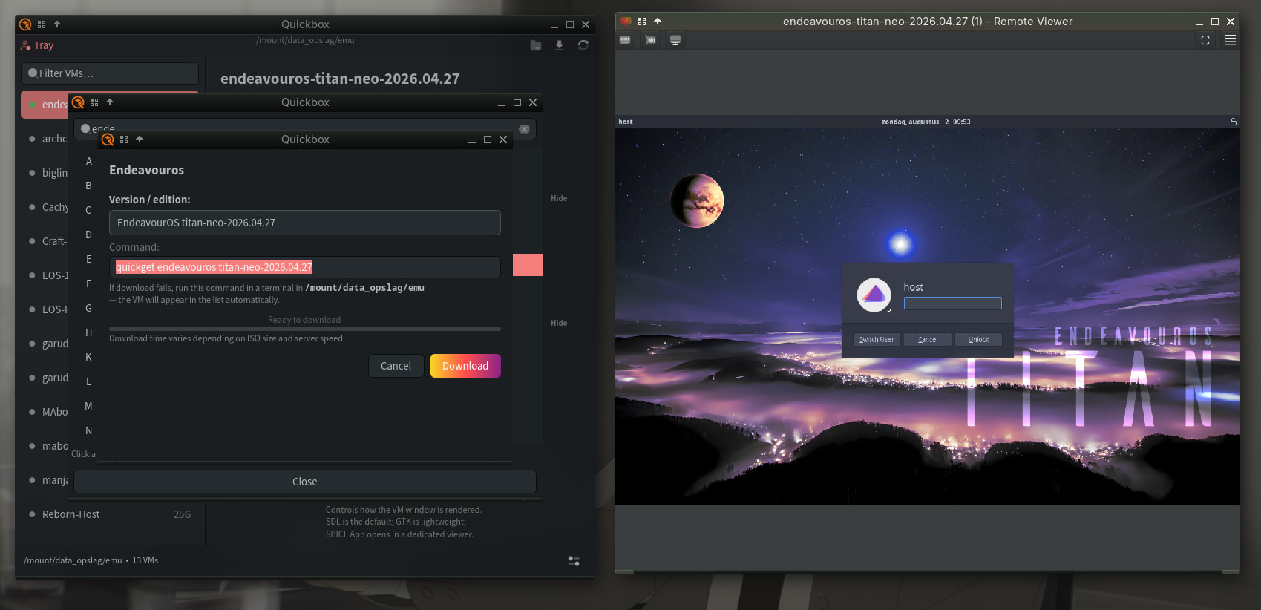Click the host user avatar on the lock screen

874,295
